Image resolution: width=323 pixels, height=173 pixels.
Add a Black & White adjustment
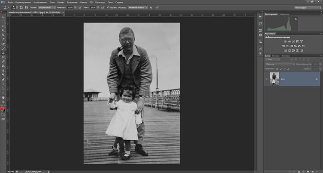(x=292, y=46)
